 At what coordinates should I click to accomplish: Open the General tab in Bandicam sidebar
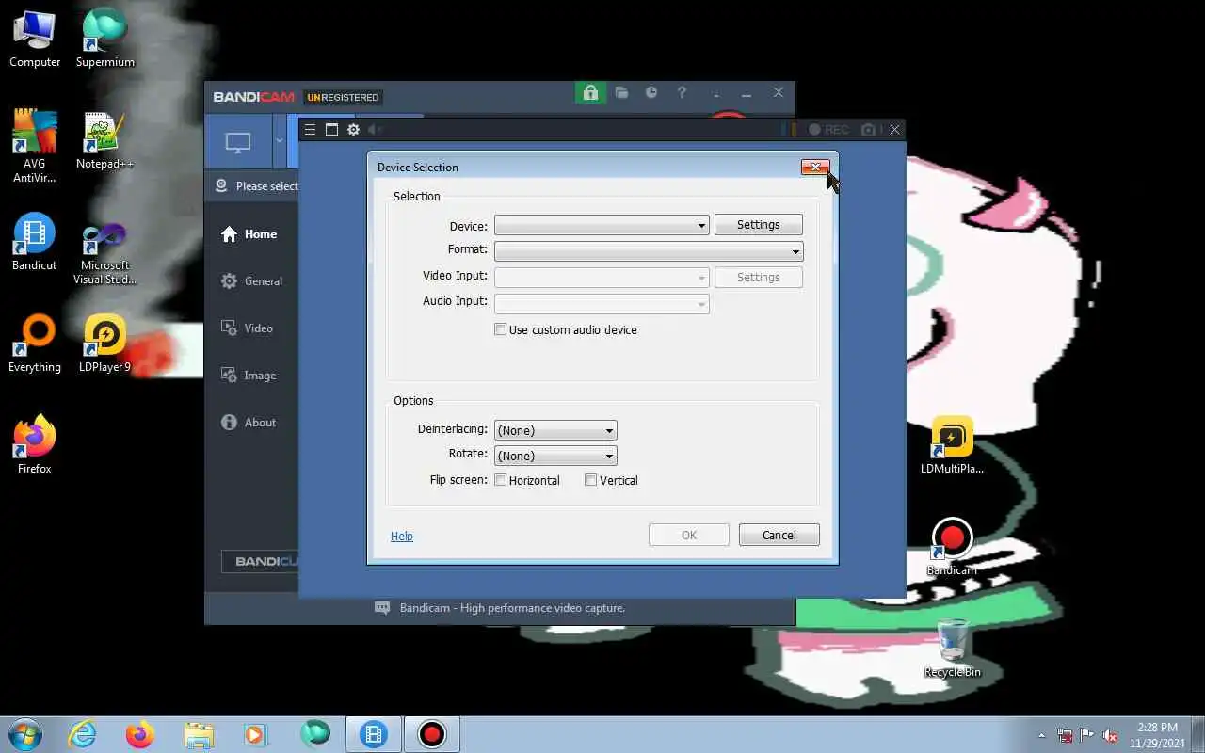click(251, 281)
